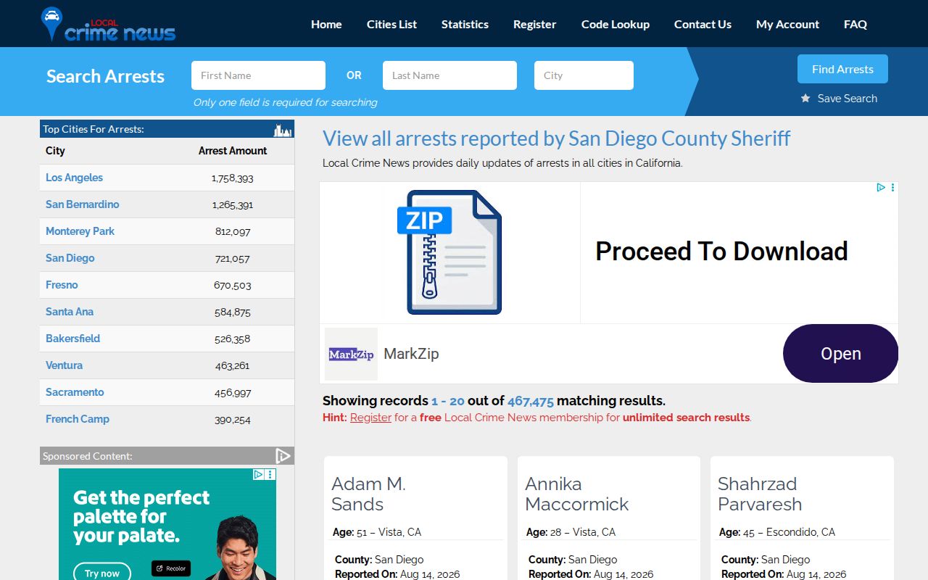Open the Bakersfield city link
This screenshot has height=580, width=928.
72,339
